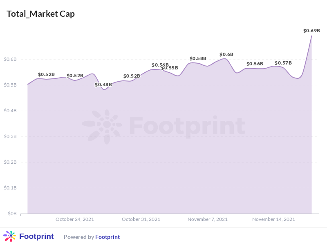The width and height of the screenshot is (327, 245).
Task: Click the Footprint watermark flower icon
Action: [102, 125]
